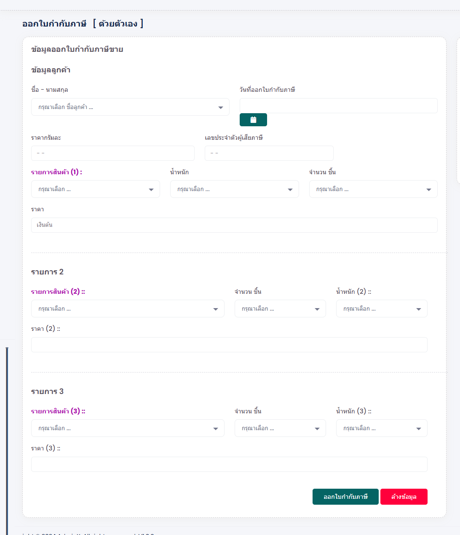Click the calendar icon button
This screenshot has height=535, width=460.
tap(253, 120)
